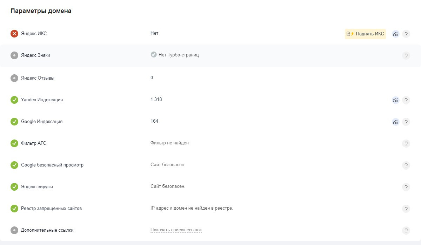Click the Яндекс Знаки label
Image resolution: width=421 pixels, height=245 pixels.
(35, 55)
